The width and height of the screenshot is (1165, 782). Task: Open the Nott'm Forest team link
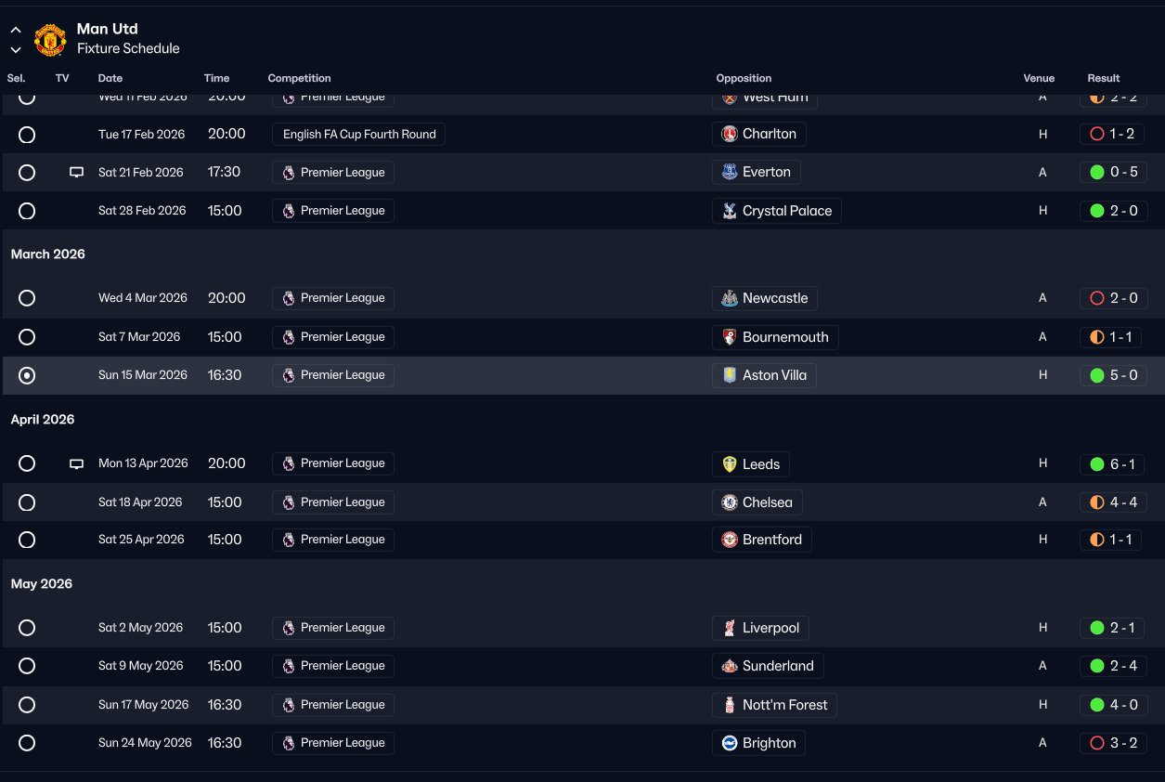pos(784,705)
